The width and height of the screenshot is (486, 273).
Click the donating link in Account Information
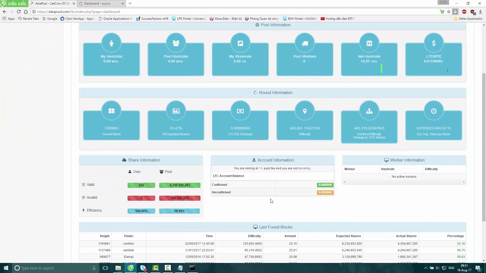coord(304,168)
